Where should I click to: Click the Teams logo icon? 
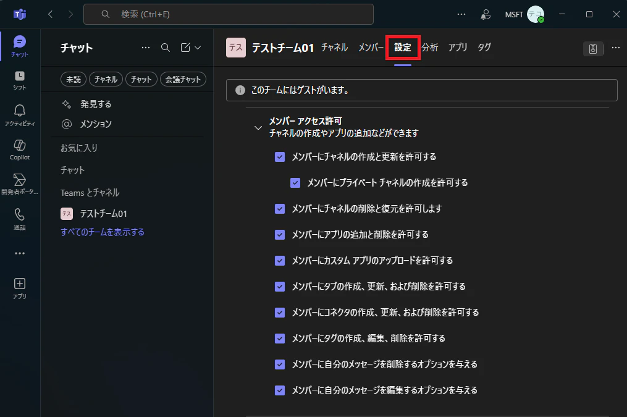[x=20, y=14]
